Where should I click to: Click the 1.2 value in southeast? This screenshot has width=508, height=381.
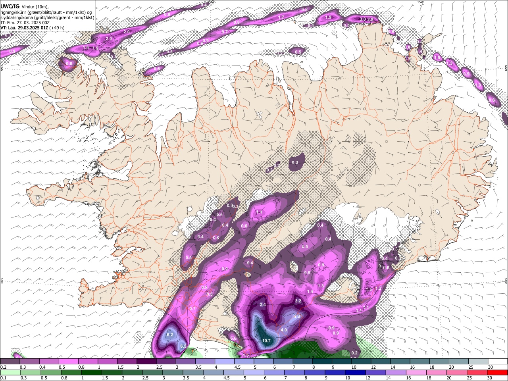(378, 289)
